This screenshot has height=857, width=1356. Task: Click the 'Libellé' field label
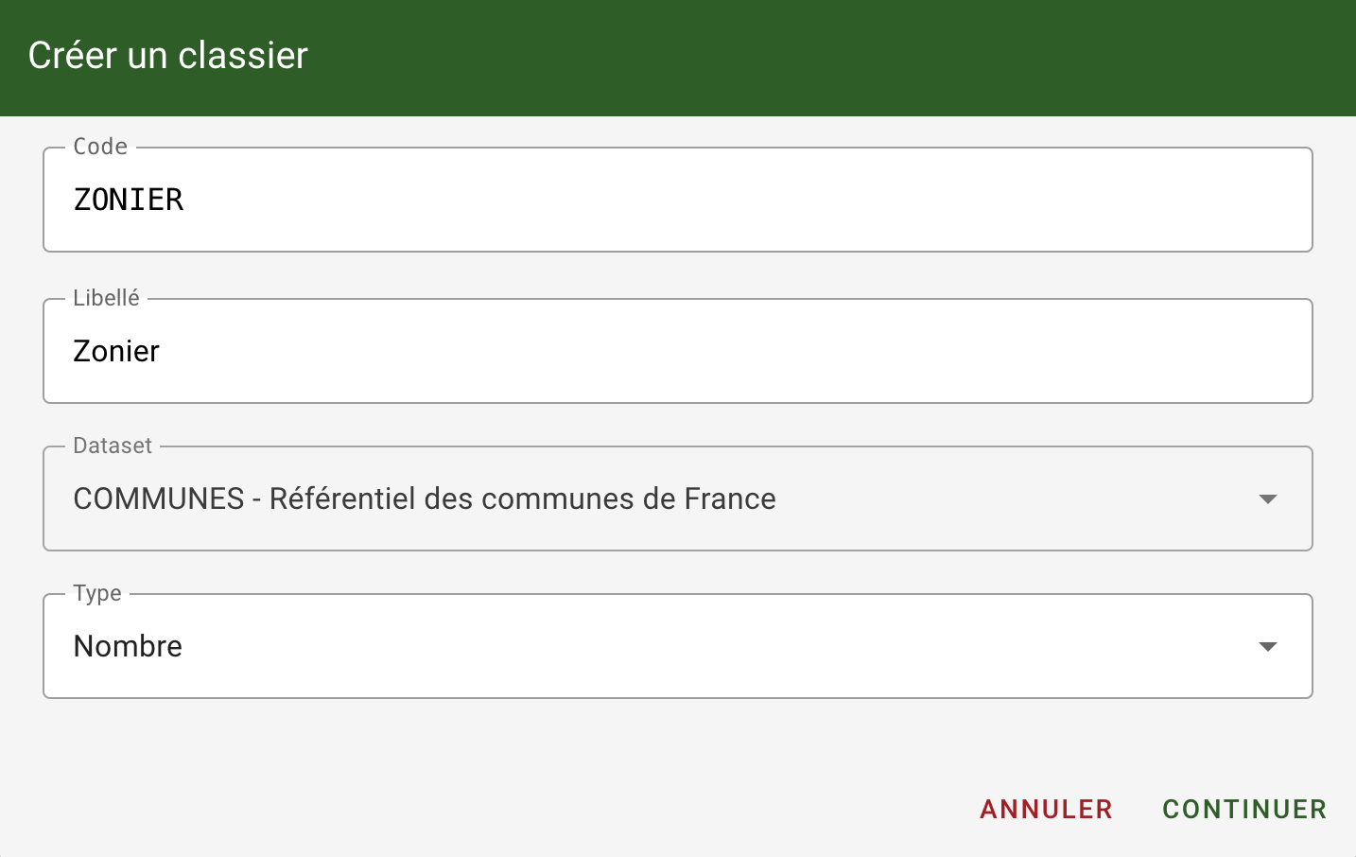[106, 298]
